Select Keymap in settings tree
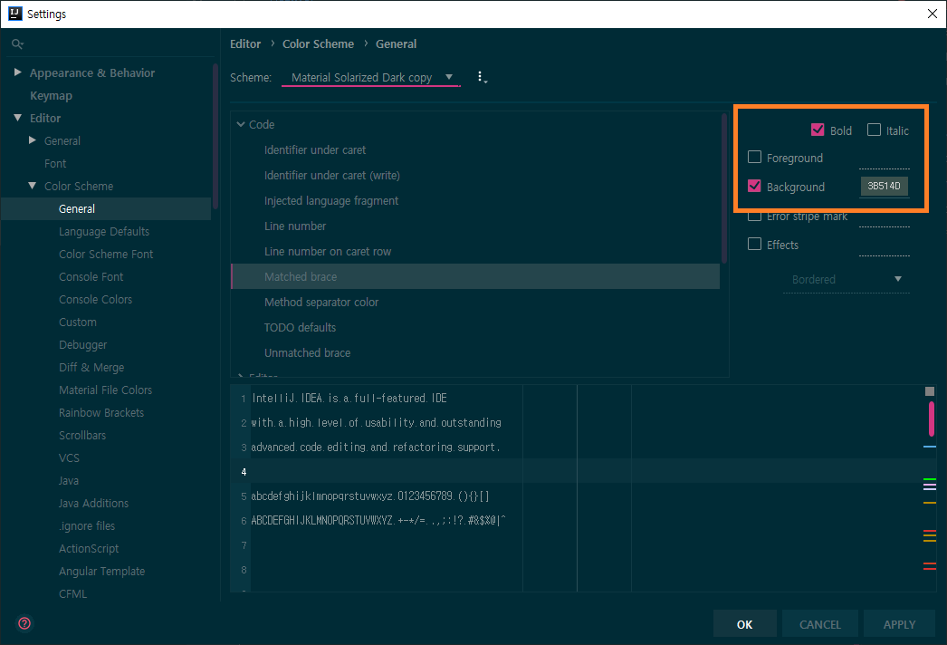 point(52,95)
